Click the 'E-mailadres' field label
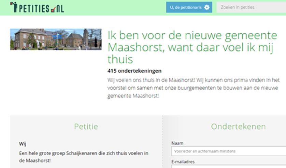The height and width of the screenshot is (168, 286). point(183,162)
